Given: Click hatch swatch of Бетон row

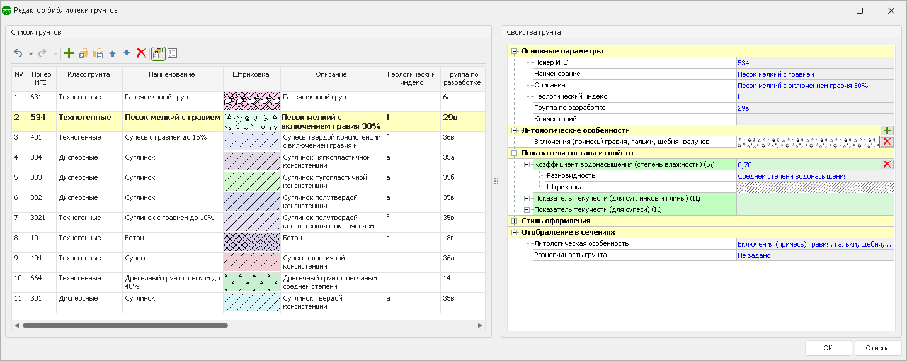Looking at the screenshot, I should 252,242.
